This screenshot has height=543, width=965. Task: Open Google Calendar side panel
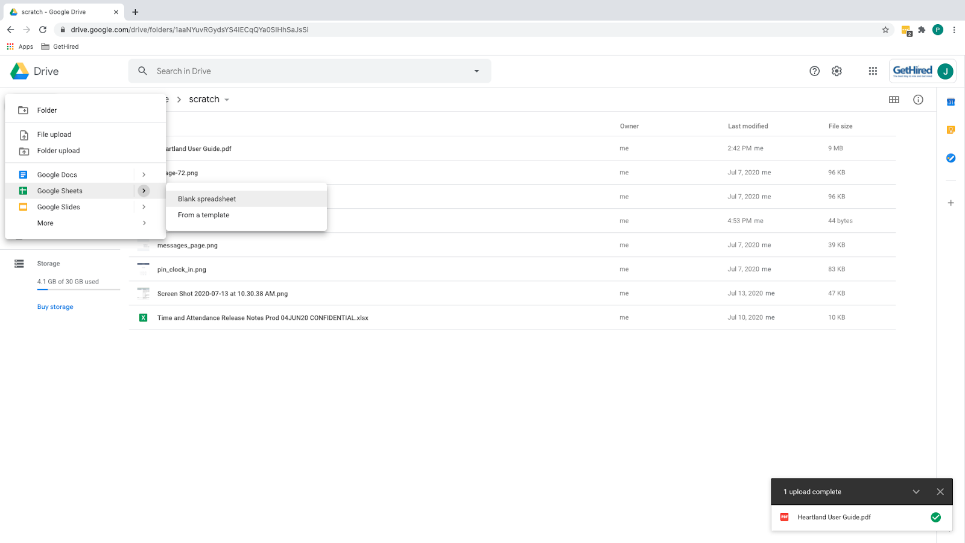pos(951,102)
